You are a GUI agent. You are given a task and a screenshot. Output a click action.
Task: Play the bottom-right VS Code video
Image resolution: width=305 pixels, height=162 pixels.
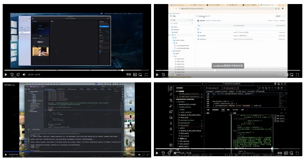click(157, 153)
